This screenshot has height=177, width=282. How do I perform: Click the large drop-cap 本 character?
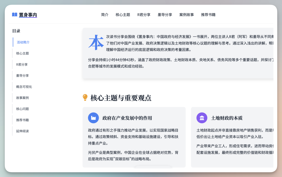click(x=96, y=43)
